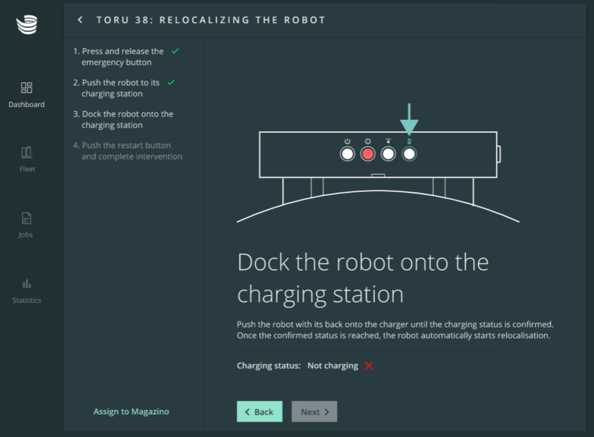The width and height of the screenshot is (594, 437).
Task: Go to the Fleet section
Action: click(26, 159)
